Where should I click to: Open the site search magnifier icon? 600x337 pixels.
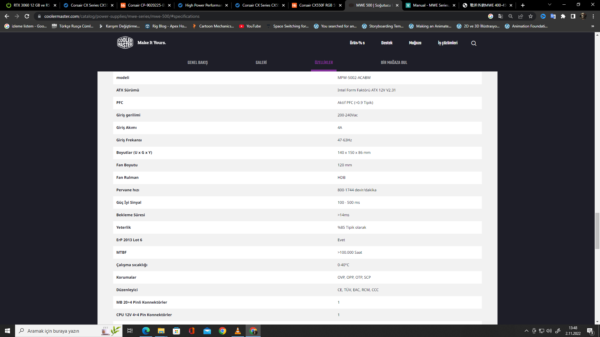point(474,43)
